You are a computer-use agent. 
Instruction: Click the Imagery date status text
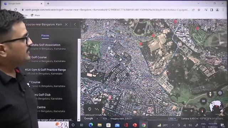pos(122,118)
